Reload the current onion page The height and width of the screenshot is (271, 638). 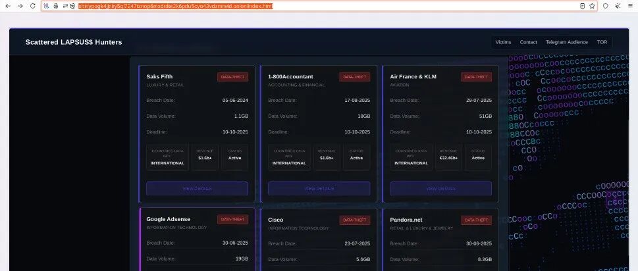[x=32, y=6]
